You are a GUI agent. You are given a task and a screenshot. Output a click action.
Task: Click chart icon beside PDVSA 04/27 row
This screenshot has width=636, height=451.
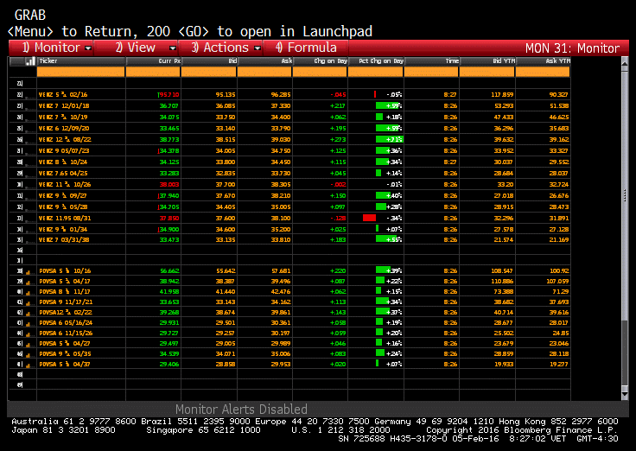(x=28, y=345)
